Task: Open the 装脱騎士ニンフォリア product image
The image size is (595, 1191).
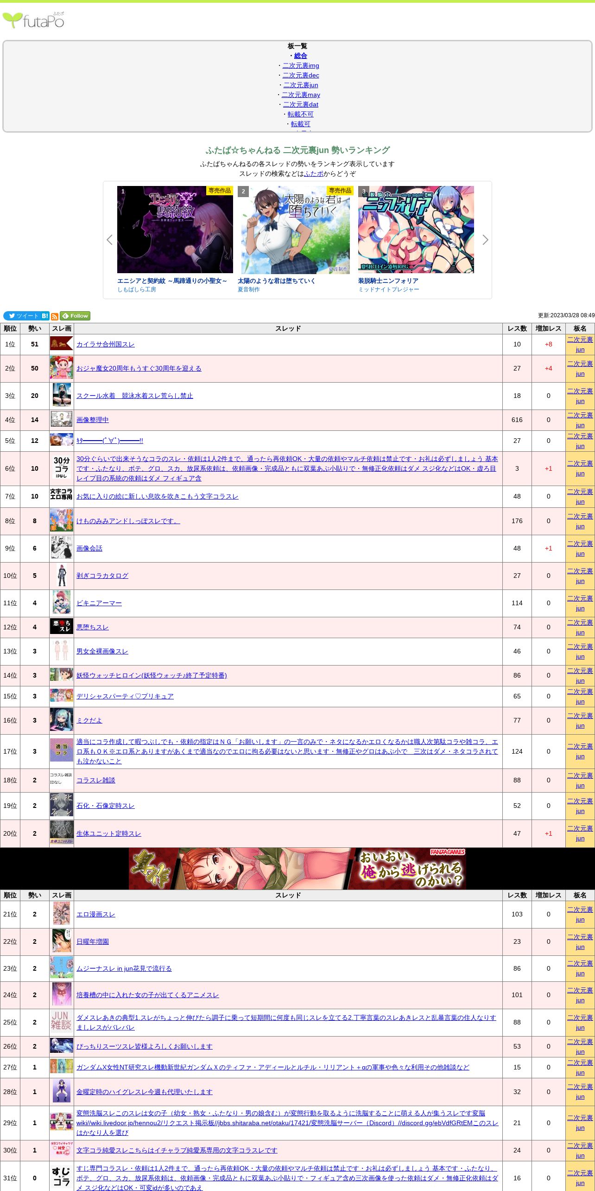Action: [x=416, y=230]
